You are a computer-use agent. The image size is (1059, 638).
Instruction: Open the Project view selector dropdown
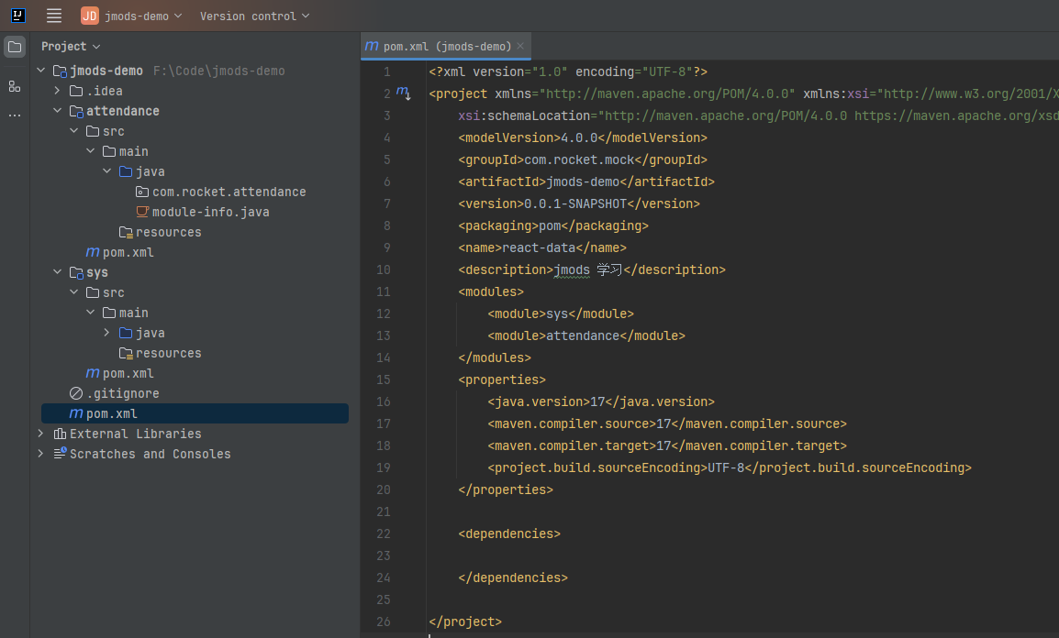coord(71,47)
